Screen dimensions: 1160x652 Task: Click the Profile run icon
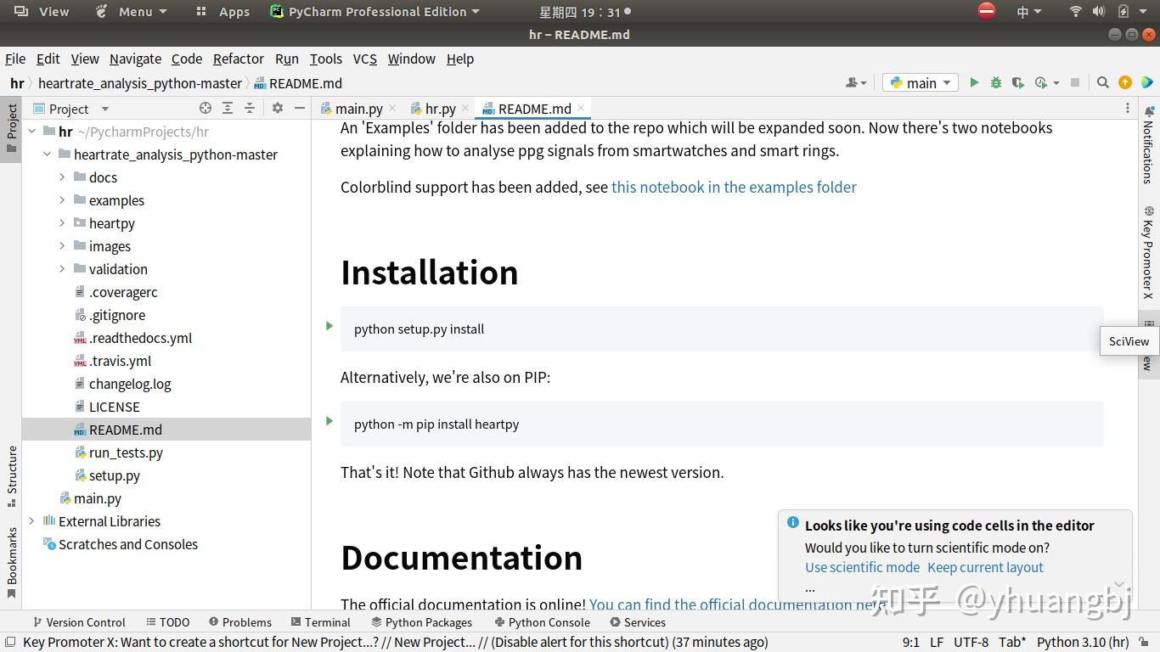coord(1041,82)
